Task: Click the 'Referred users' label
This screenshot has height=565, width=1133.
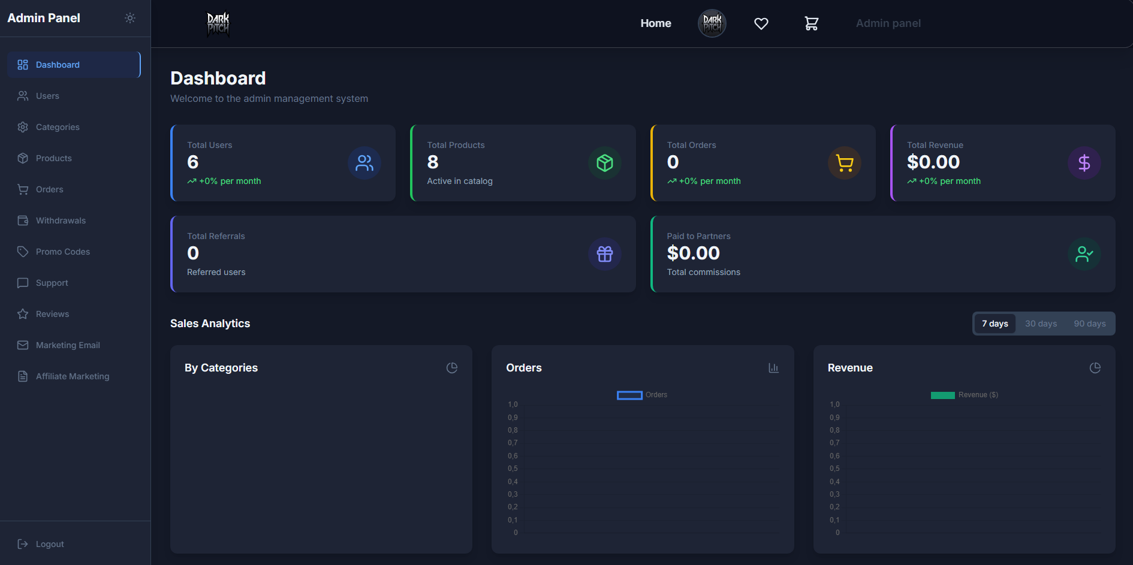Action: [216, 272]
